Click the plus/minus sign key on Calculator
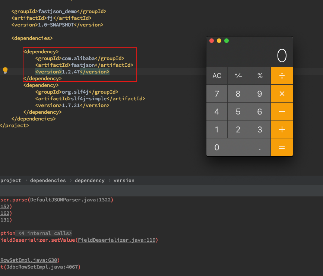Viewport: 323px width, 276px height. click(238, 76)
